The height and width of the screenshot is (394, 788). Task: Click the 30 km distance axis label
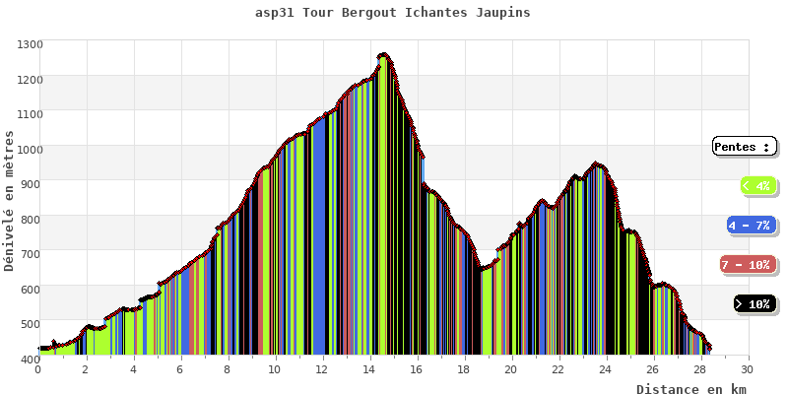point(749,370)
